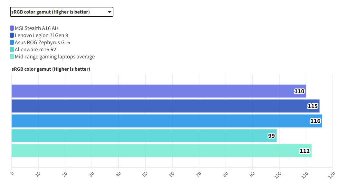Toggle the Lenovo Legion 7i Gen 9 legend label
The image size is (346, 183).
pyautogui.click(x=42, y=35)
